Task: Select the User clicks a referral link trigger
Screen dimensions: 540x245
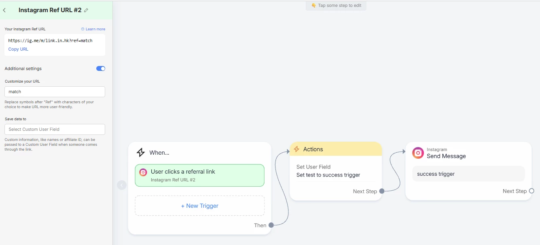Action: (x=199, y=175)
